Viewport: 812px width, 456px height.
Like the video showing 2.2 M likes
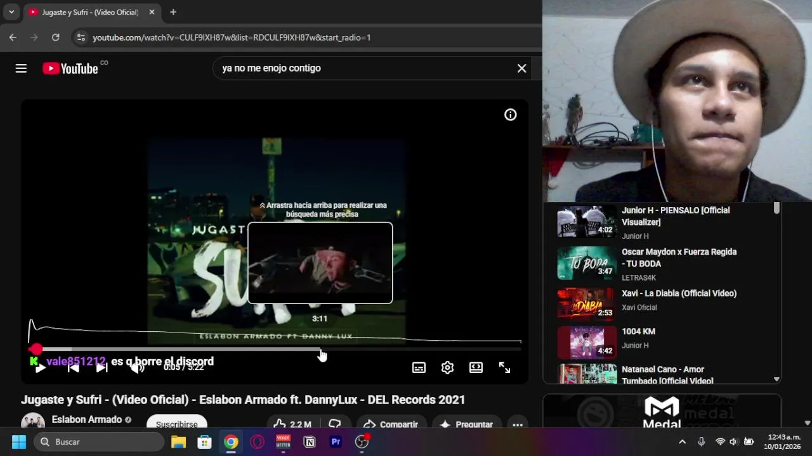click(293, 424)
